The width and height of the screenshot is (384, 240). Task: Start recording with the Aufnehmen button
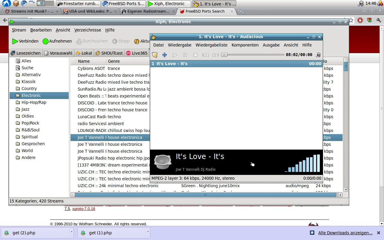[x=57, y=41]
